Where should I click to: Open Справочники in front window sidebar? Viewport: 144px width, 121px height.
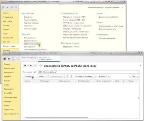pyautogui.click(x=9, y=110)
